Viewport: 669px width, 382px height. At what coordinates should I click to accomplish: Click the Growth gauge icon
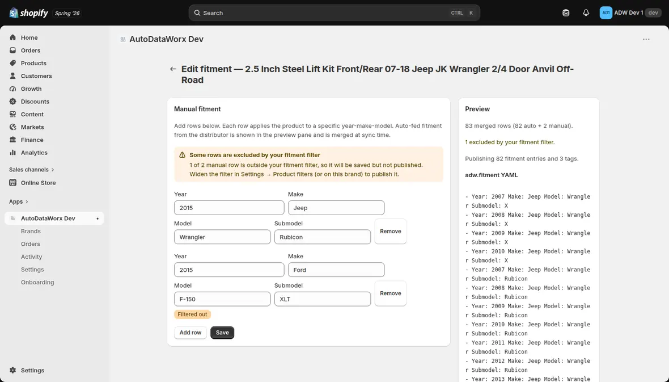[x=13, y=89]
